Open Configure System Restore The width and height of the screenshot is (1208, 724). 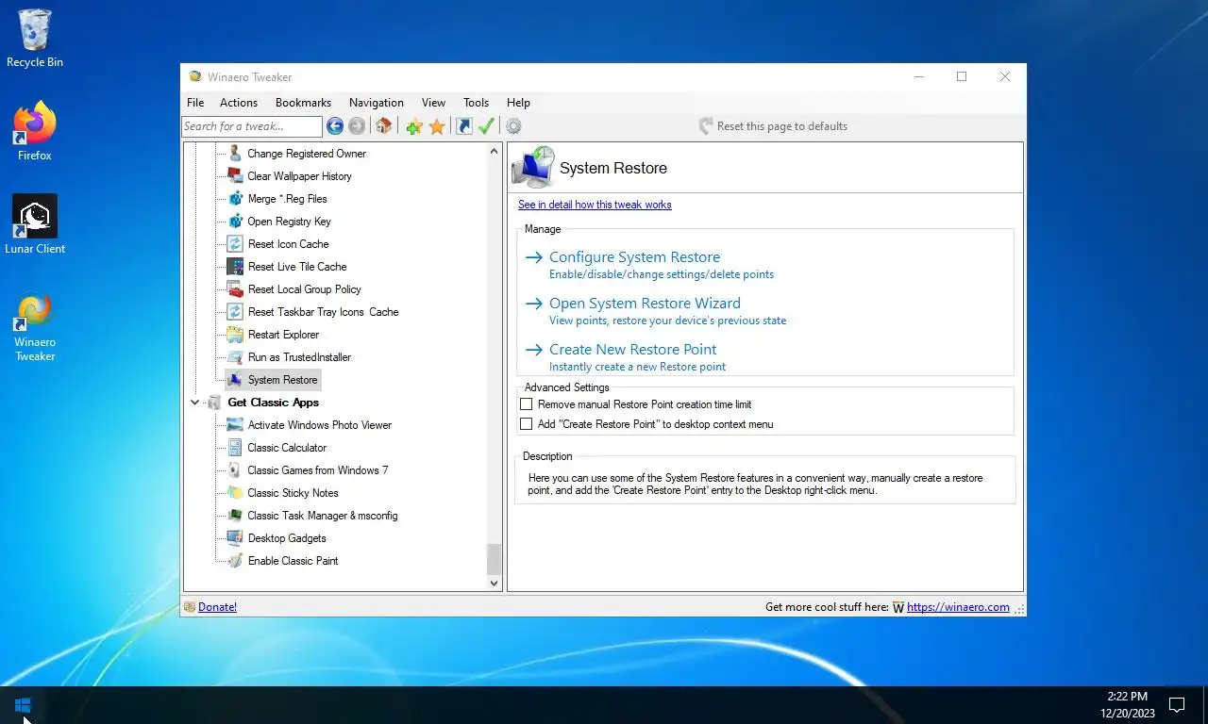(x=634, y=257)
